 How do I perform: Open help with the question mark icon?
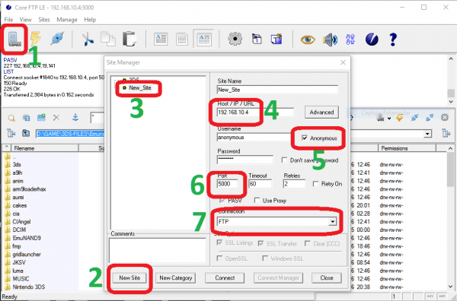coord(393,40)
